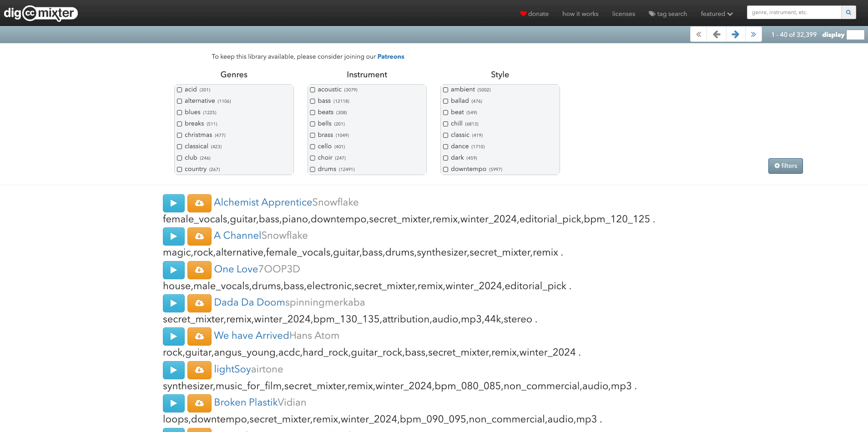Click the genre search input field

[793, 13]
